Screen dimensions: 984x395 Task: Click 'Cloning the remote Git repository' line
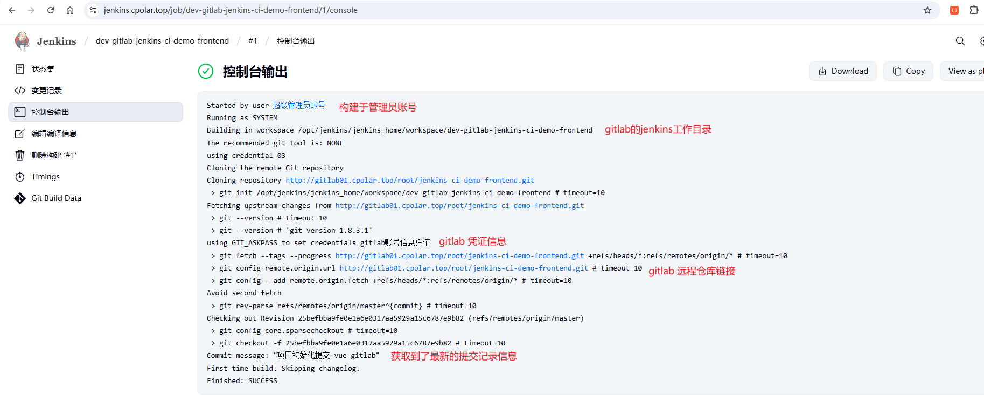pyautogui.click(x=275, y=168)
